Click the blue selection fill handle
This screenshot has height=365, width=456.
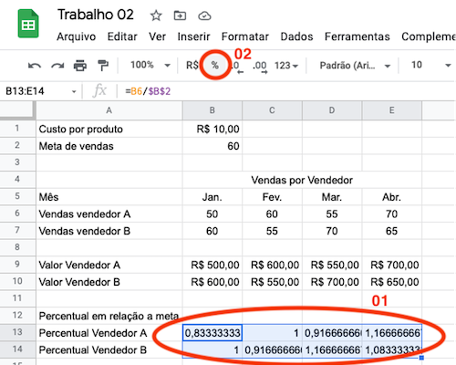421,358
